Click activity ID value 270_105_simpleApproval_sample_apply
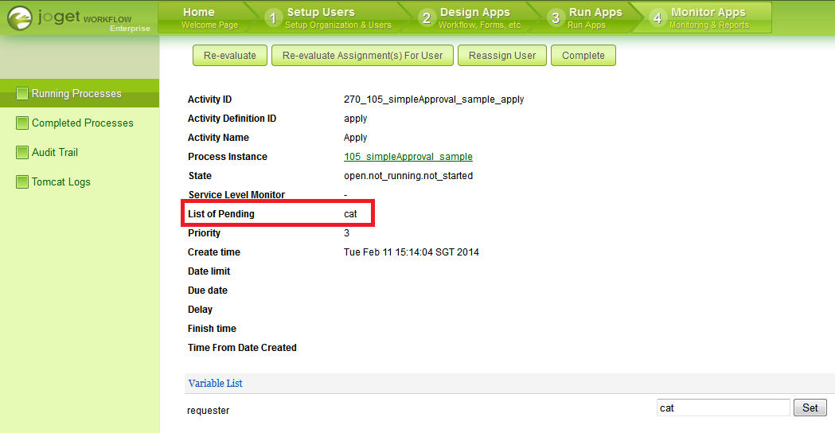The image size is (835, 433). (x=434, y=99)
